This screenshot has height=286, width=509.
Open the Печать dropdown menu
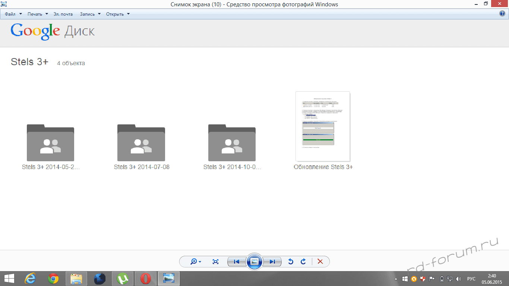[38, 14]
